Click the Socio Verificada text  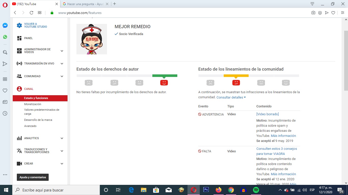(131, 34)
